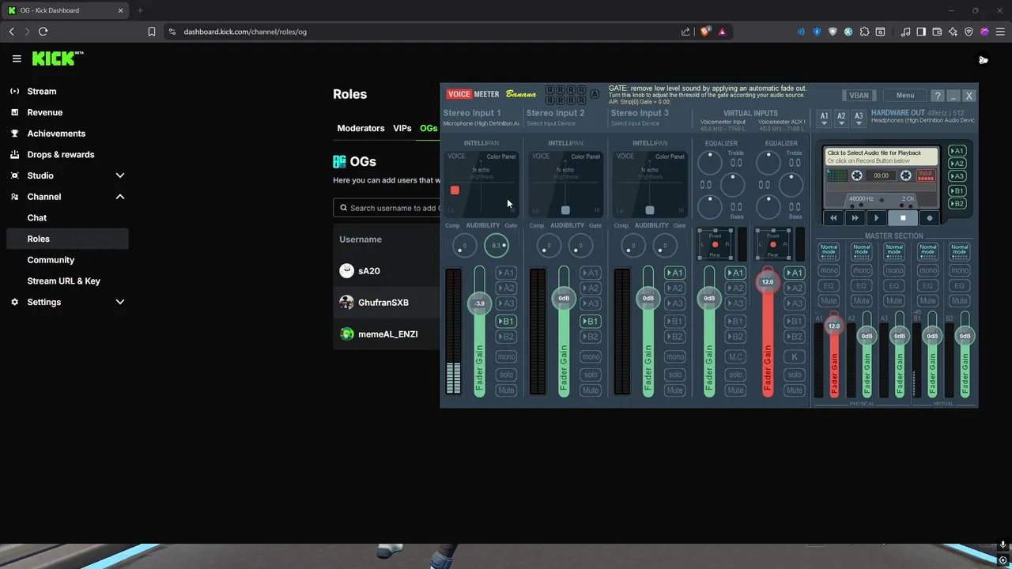Toggle M.C on Voicemeeter Input strip
Screen dimensions: 1012x569
pyautogui.click(x=735, y=356)
